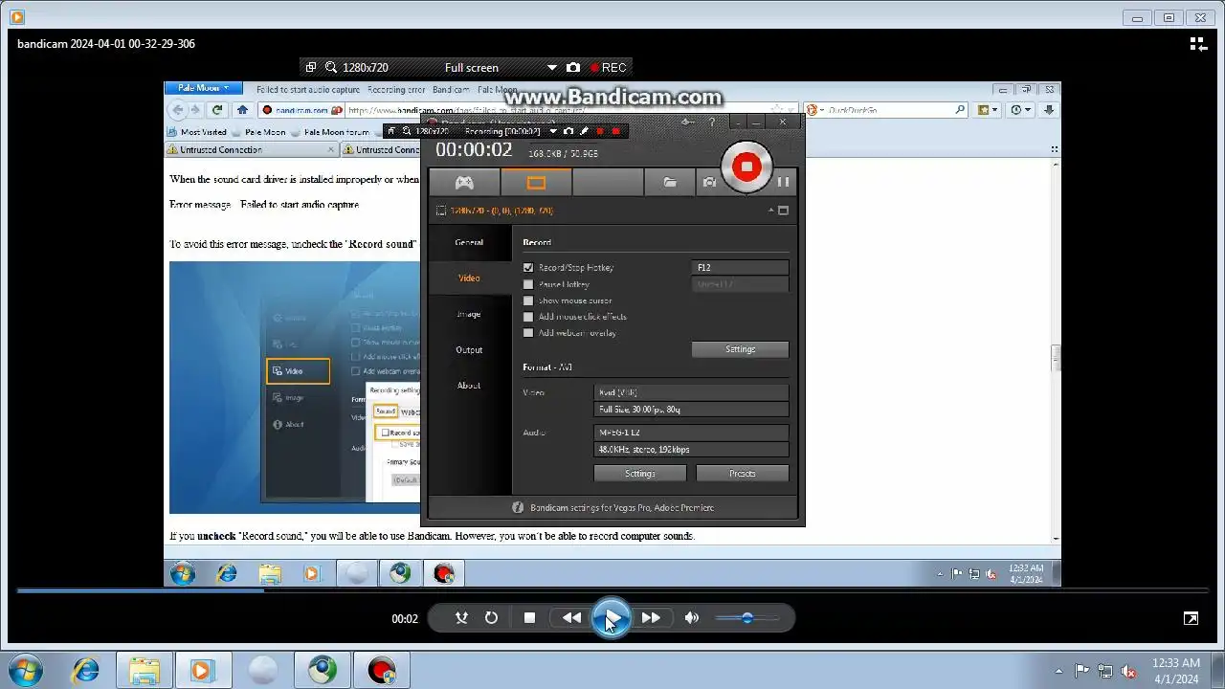Select the first Untrusted Connection tab
1225x689 pixels.
point(252,149)
